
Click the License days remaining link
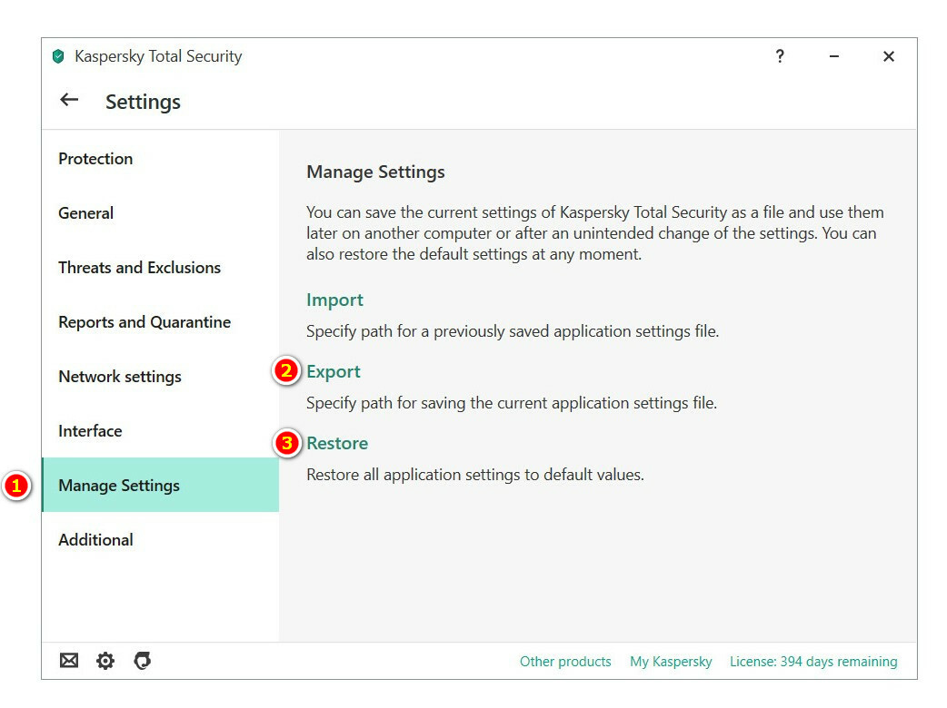(813, 662)
